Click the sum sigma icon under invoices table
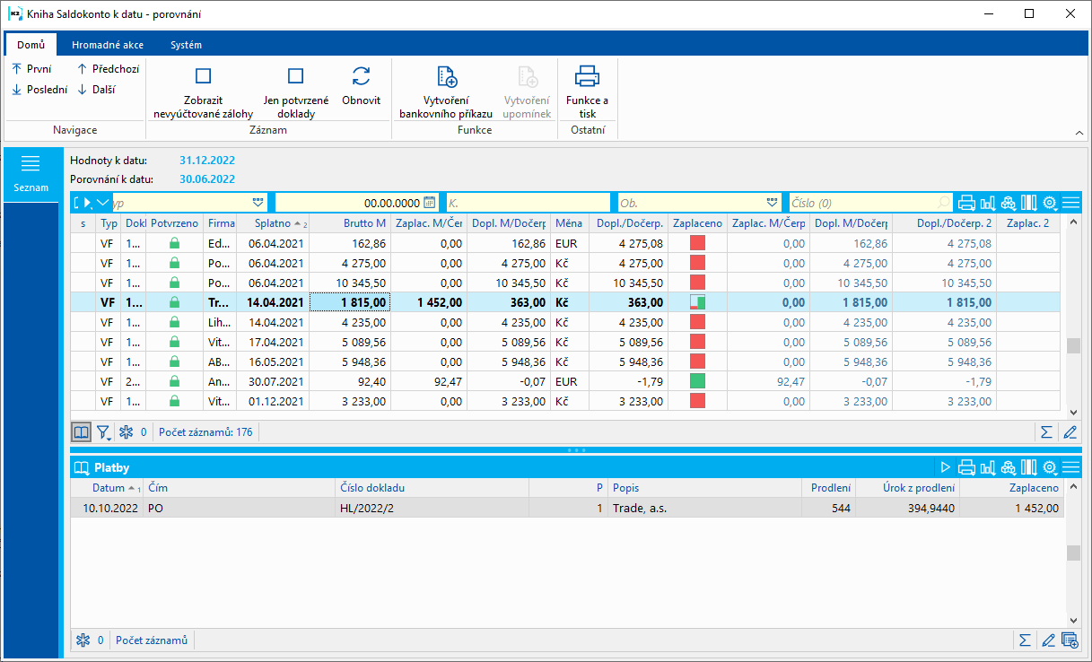Viewport: 1092px width, 662px height. pos(1046,432)
